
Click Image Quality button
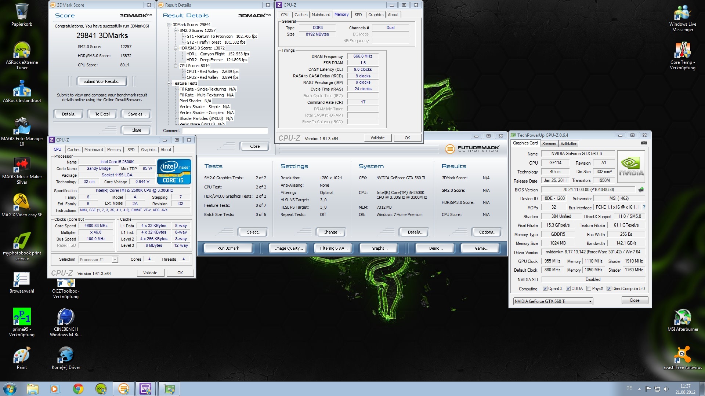[x=289, y=248]
